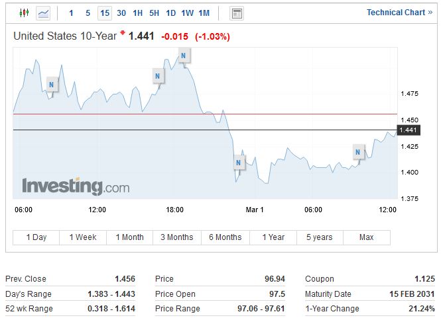Switch to candlestick chart type

[25, 13]
